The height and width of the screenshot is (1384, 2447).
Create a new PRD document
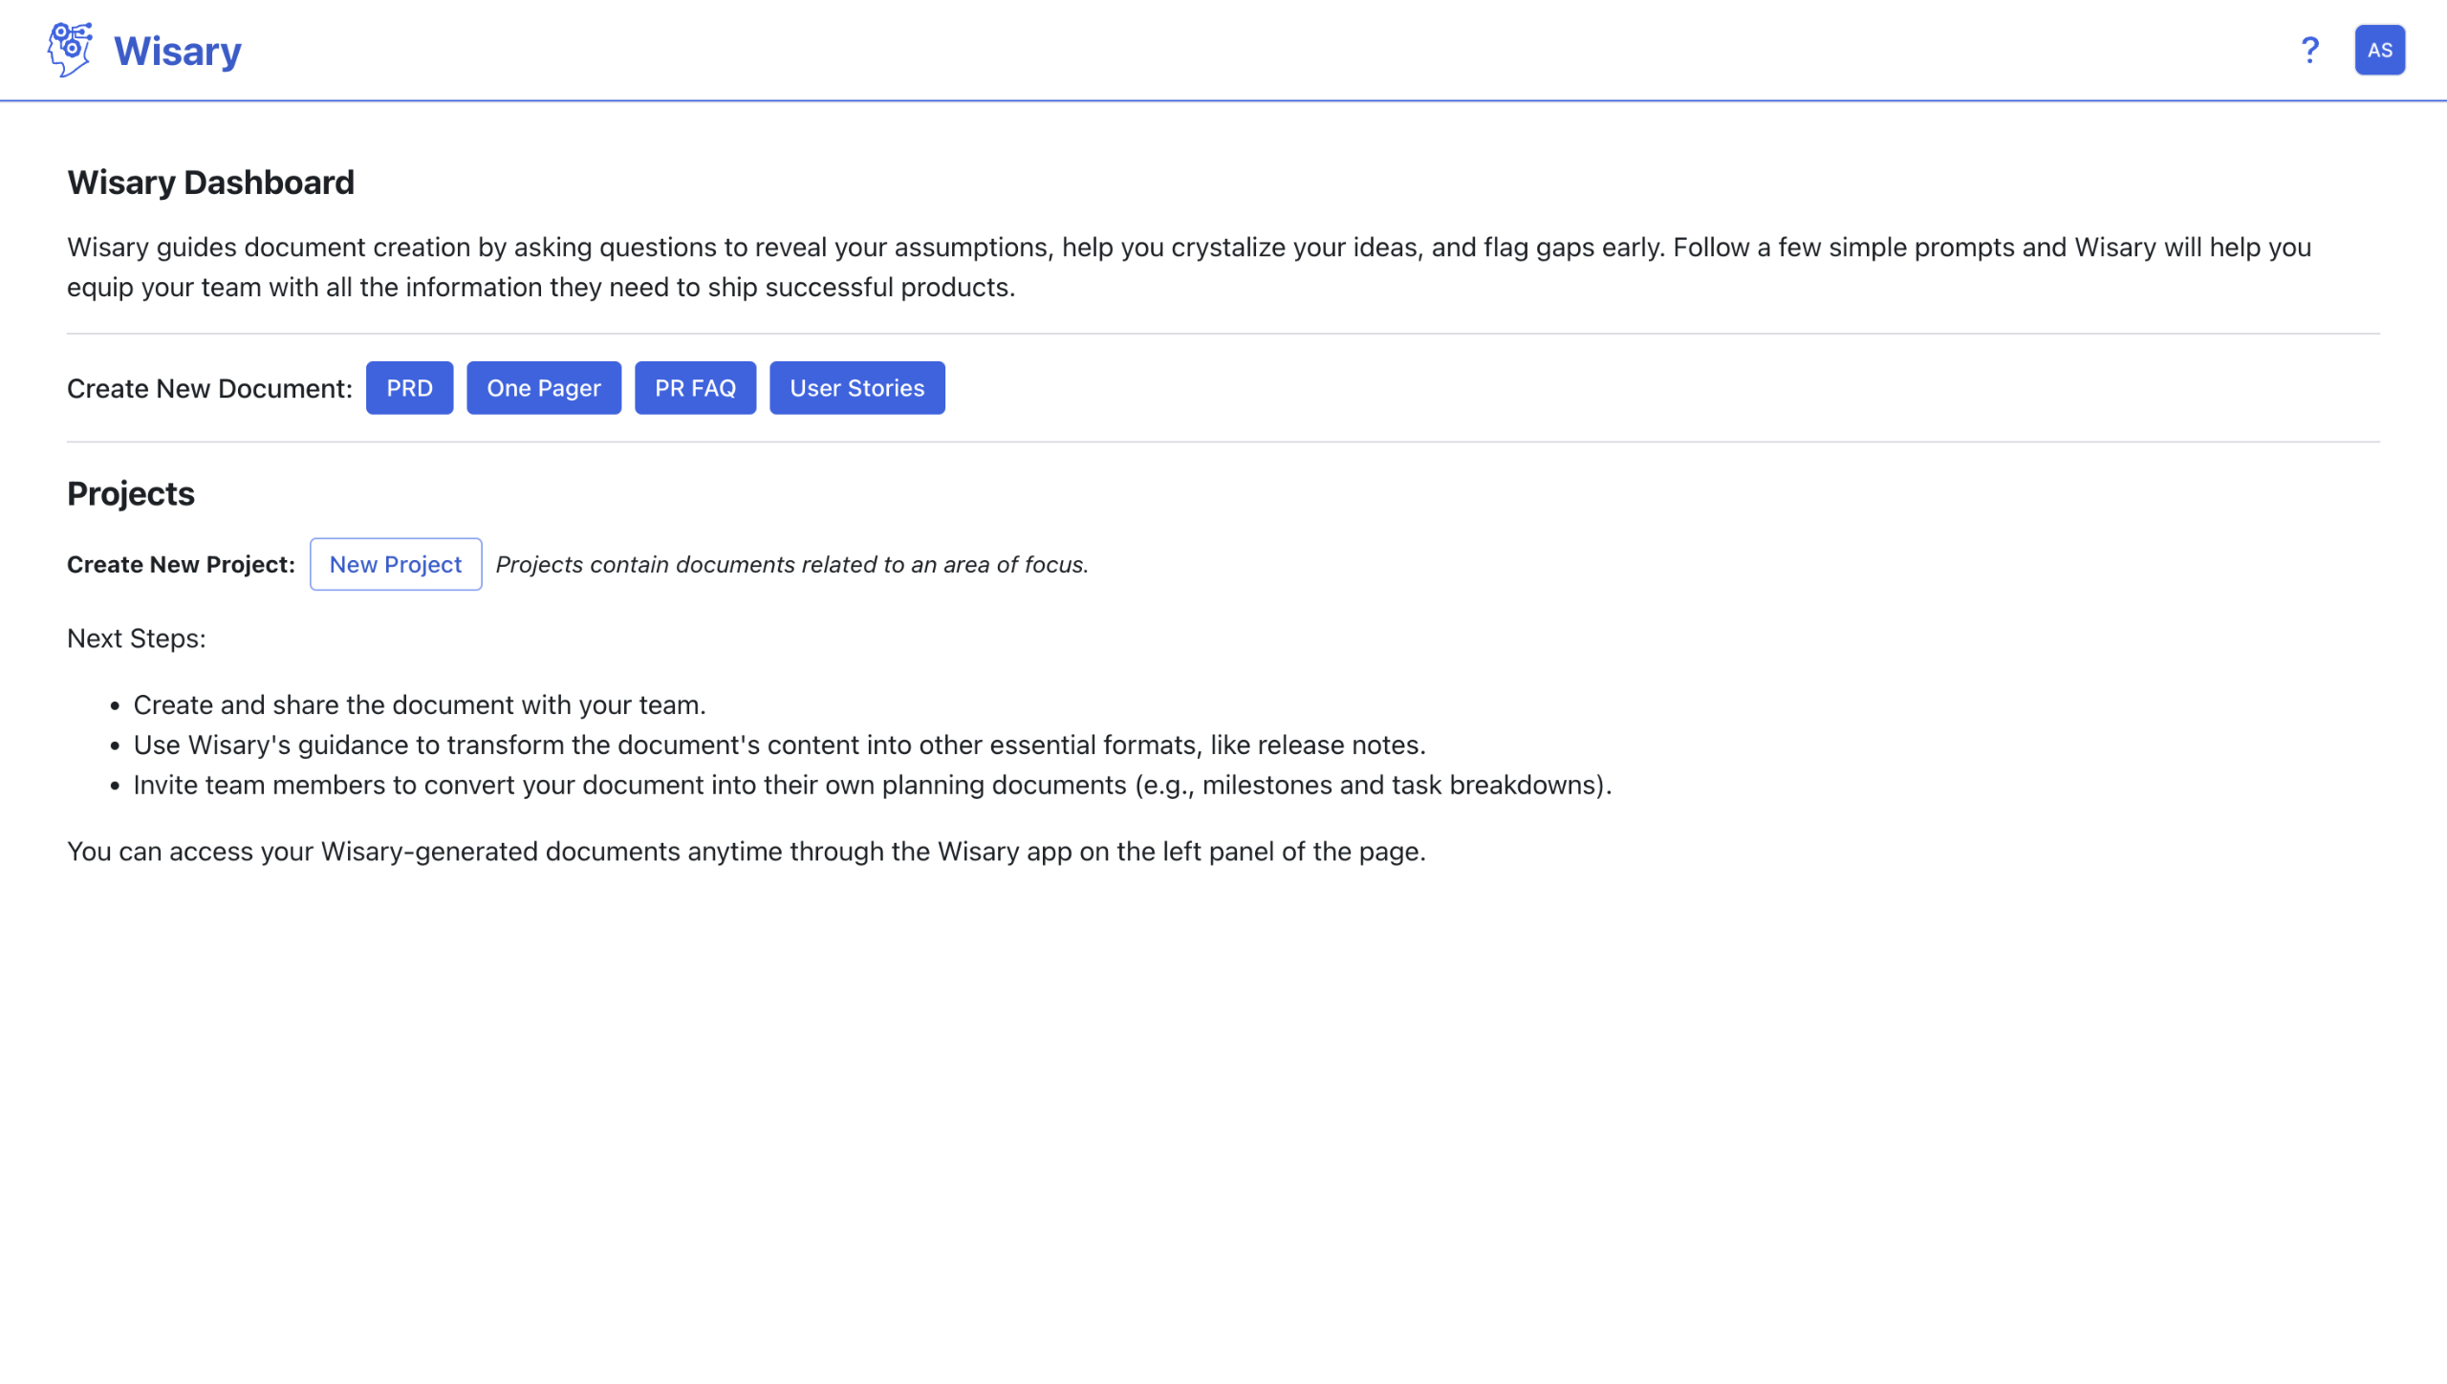tap(409, 388)
